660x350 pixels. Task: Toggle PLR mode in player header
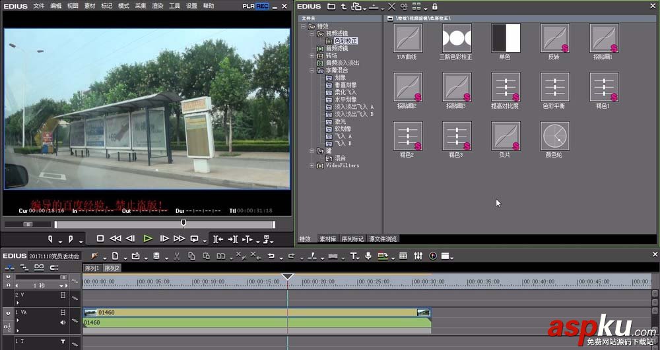coord(248,7)
